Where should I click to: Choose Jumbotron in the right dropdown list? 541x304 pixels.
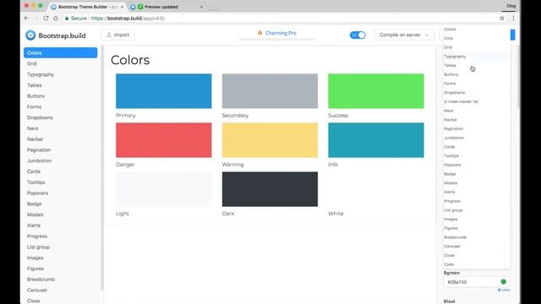[476, 138]
